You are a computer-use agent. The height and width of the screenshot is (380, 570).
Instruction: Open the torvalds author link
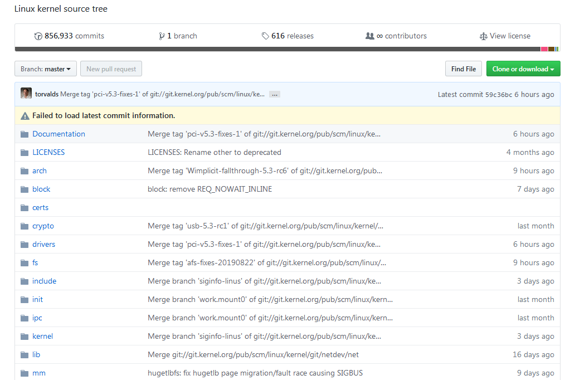[47, 94]
